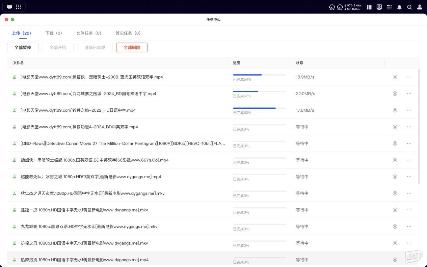Pause upload of 铃芽之旅-2022 file
Image resolution: width=427 pixels, height=267 pixels.
point(395,110)
